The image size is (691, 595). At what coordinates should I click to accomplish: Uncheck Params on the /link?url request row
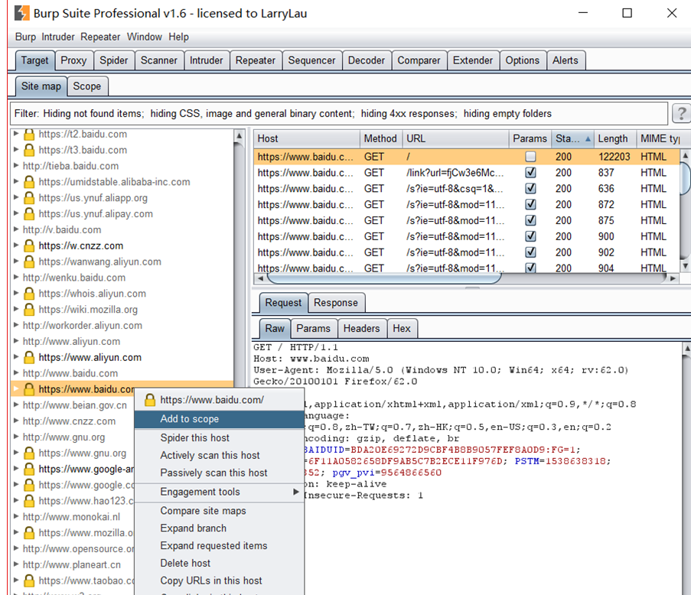[x=530, y=172]
